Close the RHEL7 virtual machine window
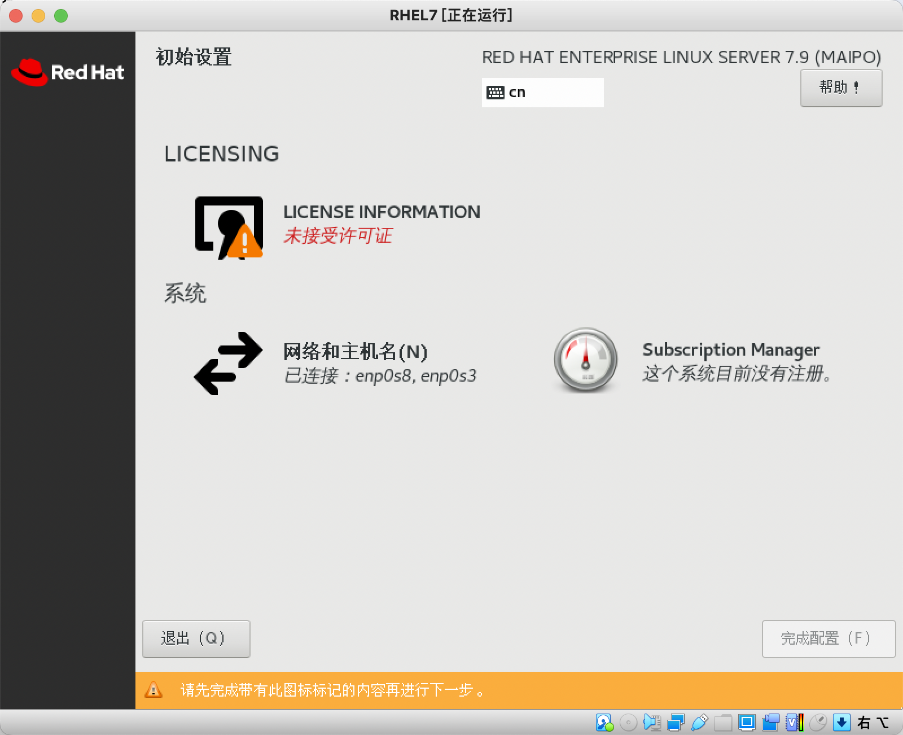 [x=16, y=16]
